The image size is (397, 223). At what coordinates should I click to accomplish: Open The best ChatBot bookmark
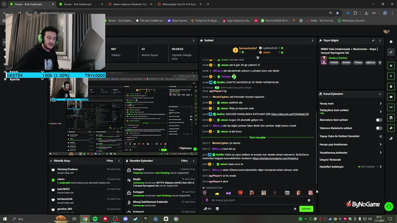pos(150,21)
